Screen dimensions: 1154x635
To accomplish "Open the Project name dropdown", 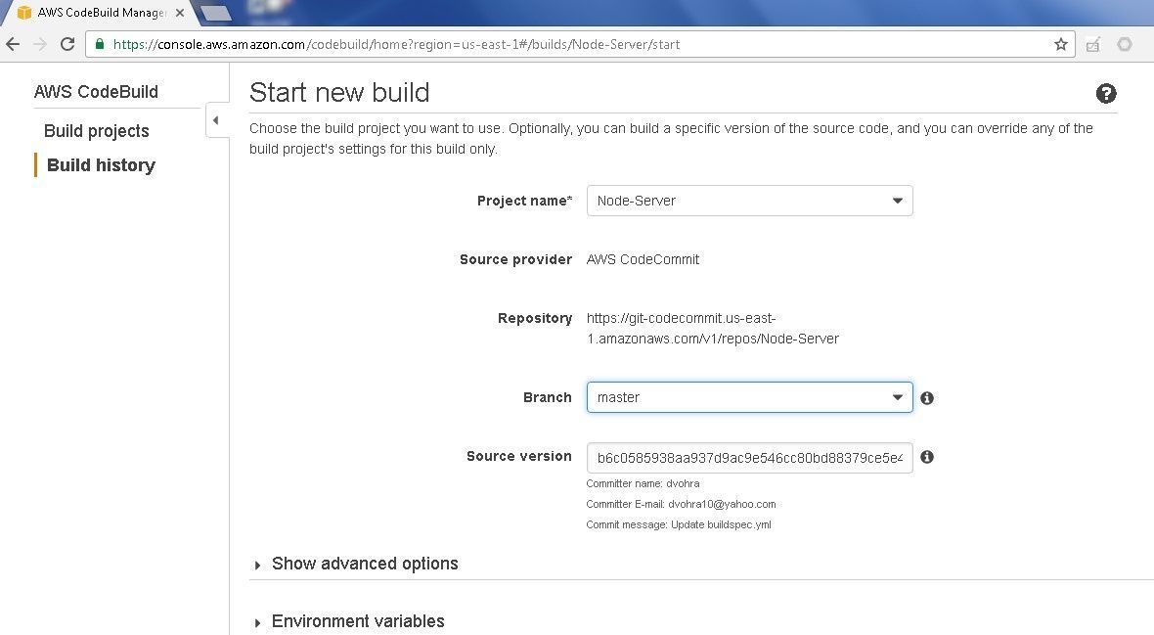I will click(749, 201).
